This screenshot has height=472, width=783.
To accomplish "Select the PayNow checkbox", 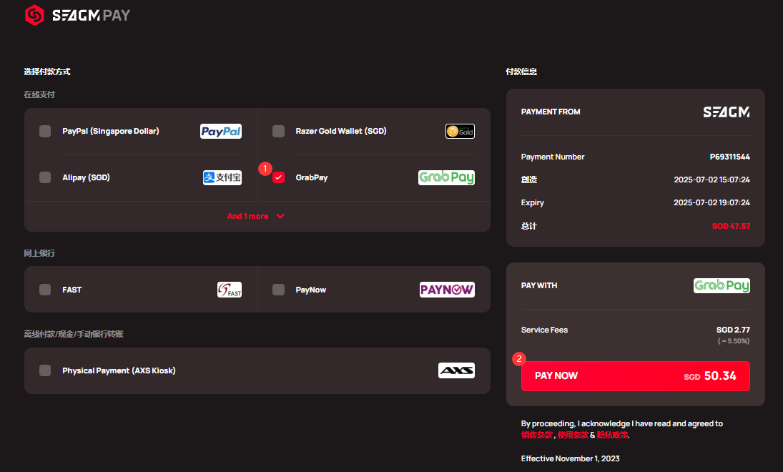I will pos(279,290).
